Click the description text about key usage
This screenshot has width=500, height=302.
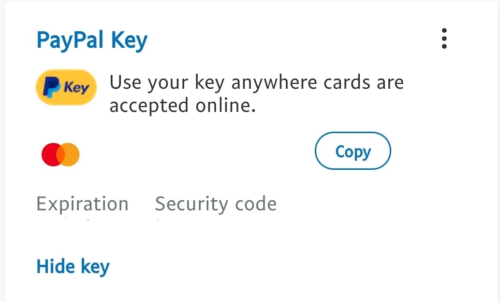256,93
